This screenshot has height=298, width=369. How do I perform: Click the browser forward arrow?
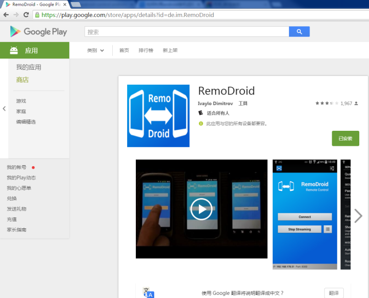click(x=16, y=15)
